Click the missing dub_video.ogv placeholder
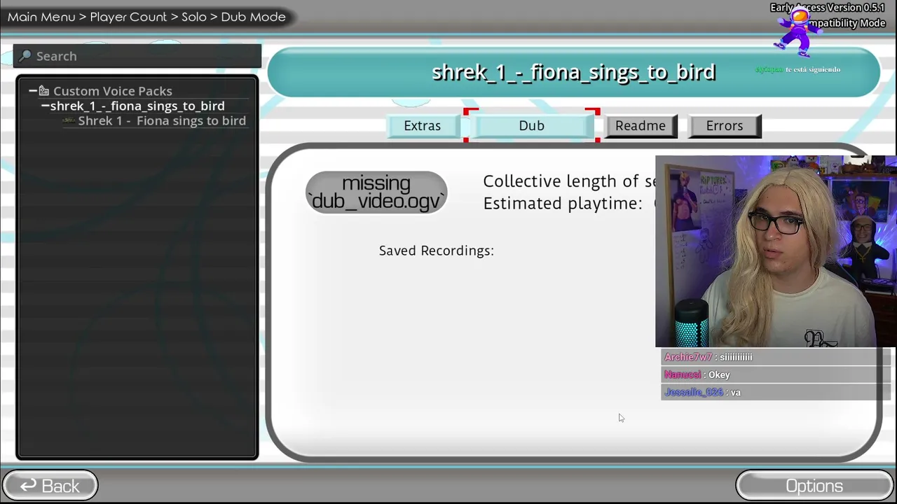 tap(376, 192)
